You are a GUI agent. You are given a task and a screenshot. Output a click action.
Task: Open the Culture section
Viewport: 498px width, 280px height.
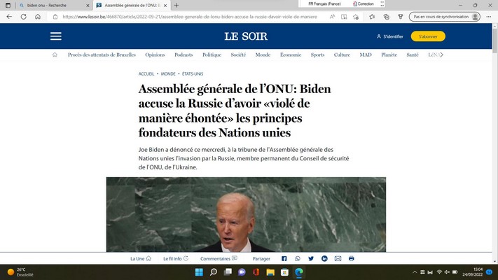click(342, 55)
